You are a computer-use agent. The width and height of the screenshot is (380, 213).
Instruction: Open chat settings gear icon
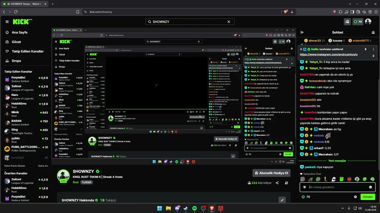coord(355,197)
